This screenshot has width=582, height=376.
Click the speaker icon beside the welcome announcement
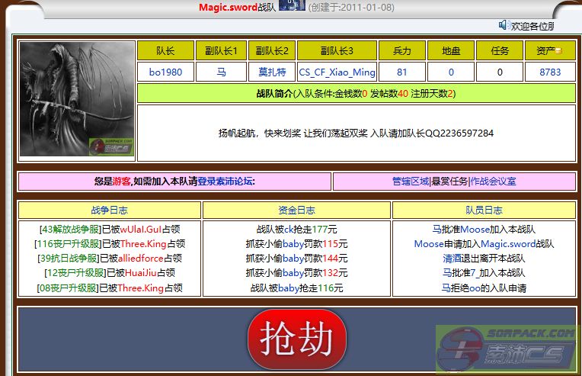coord(504,25)
